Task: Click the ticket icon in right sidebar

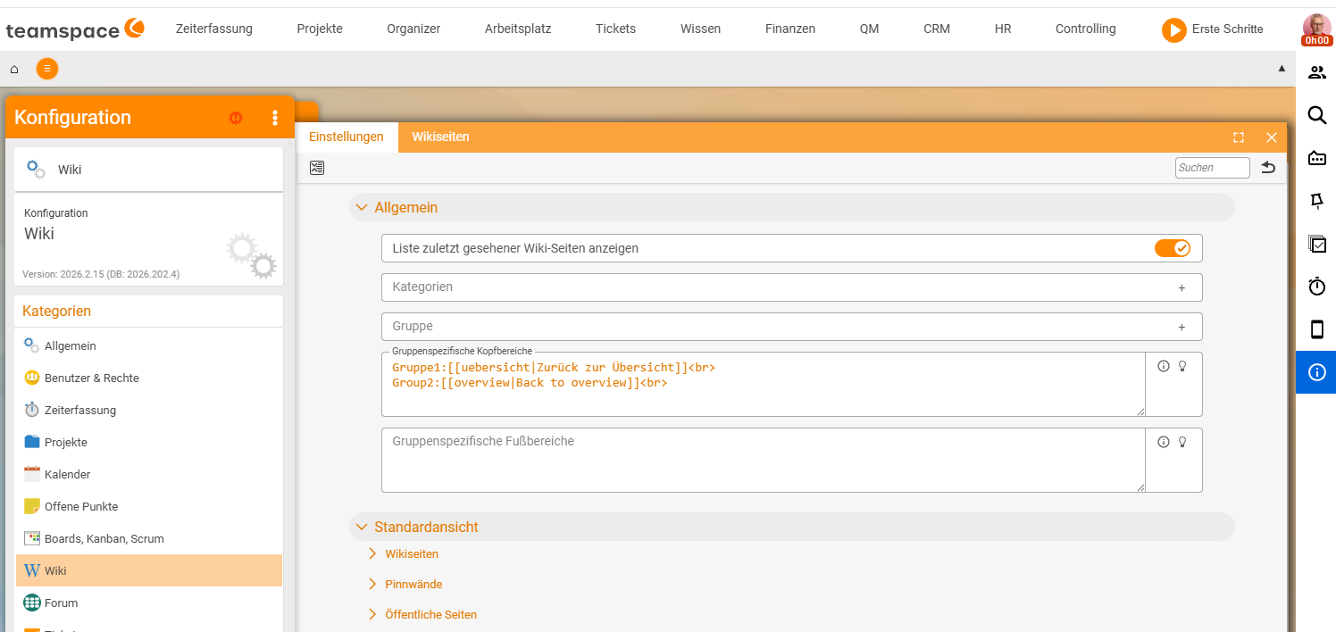Action: 1316,158
